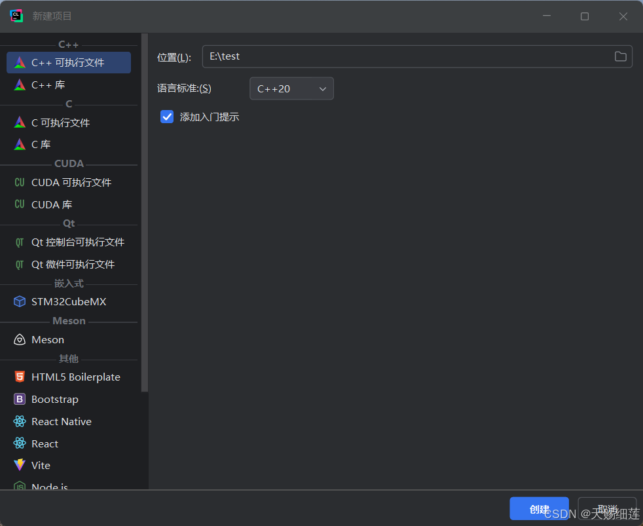
Task: Click the CLion logo in title bar
Action: click(16, 16)
